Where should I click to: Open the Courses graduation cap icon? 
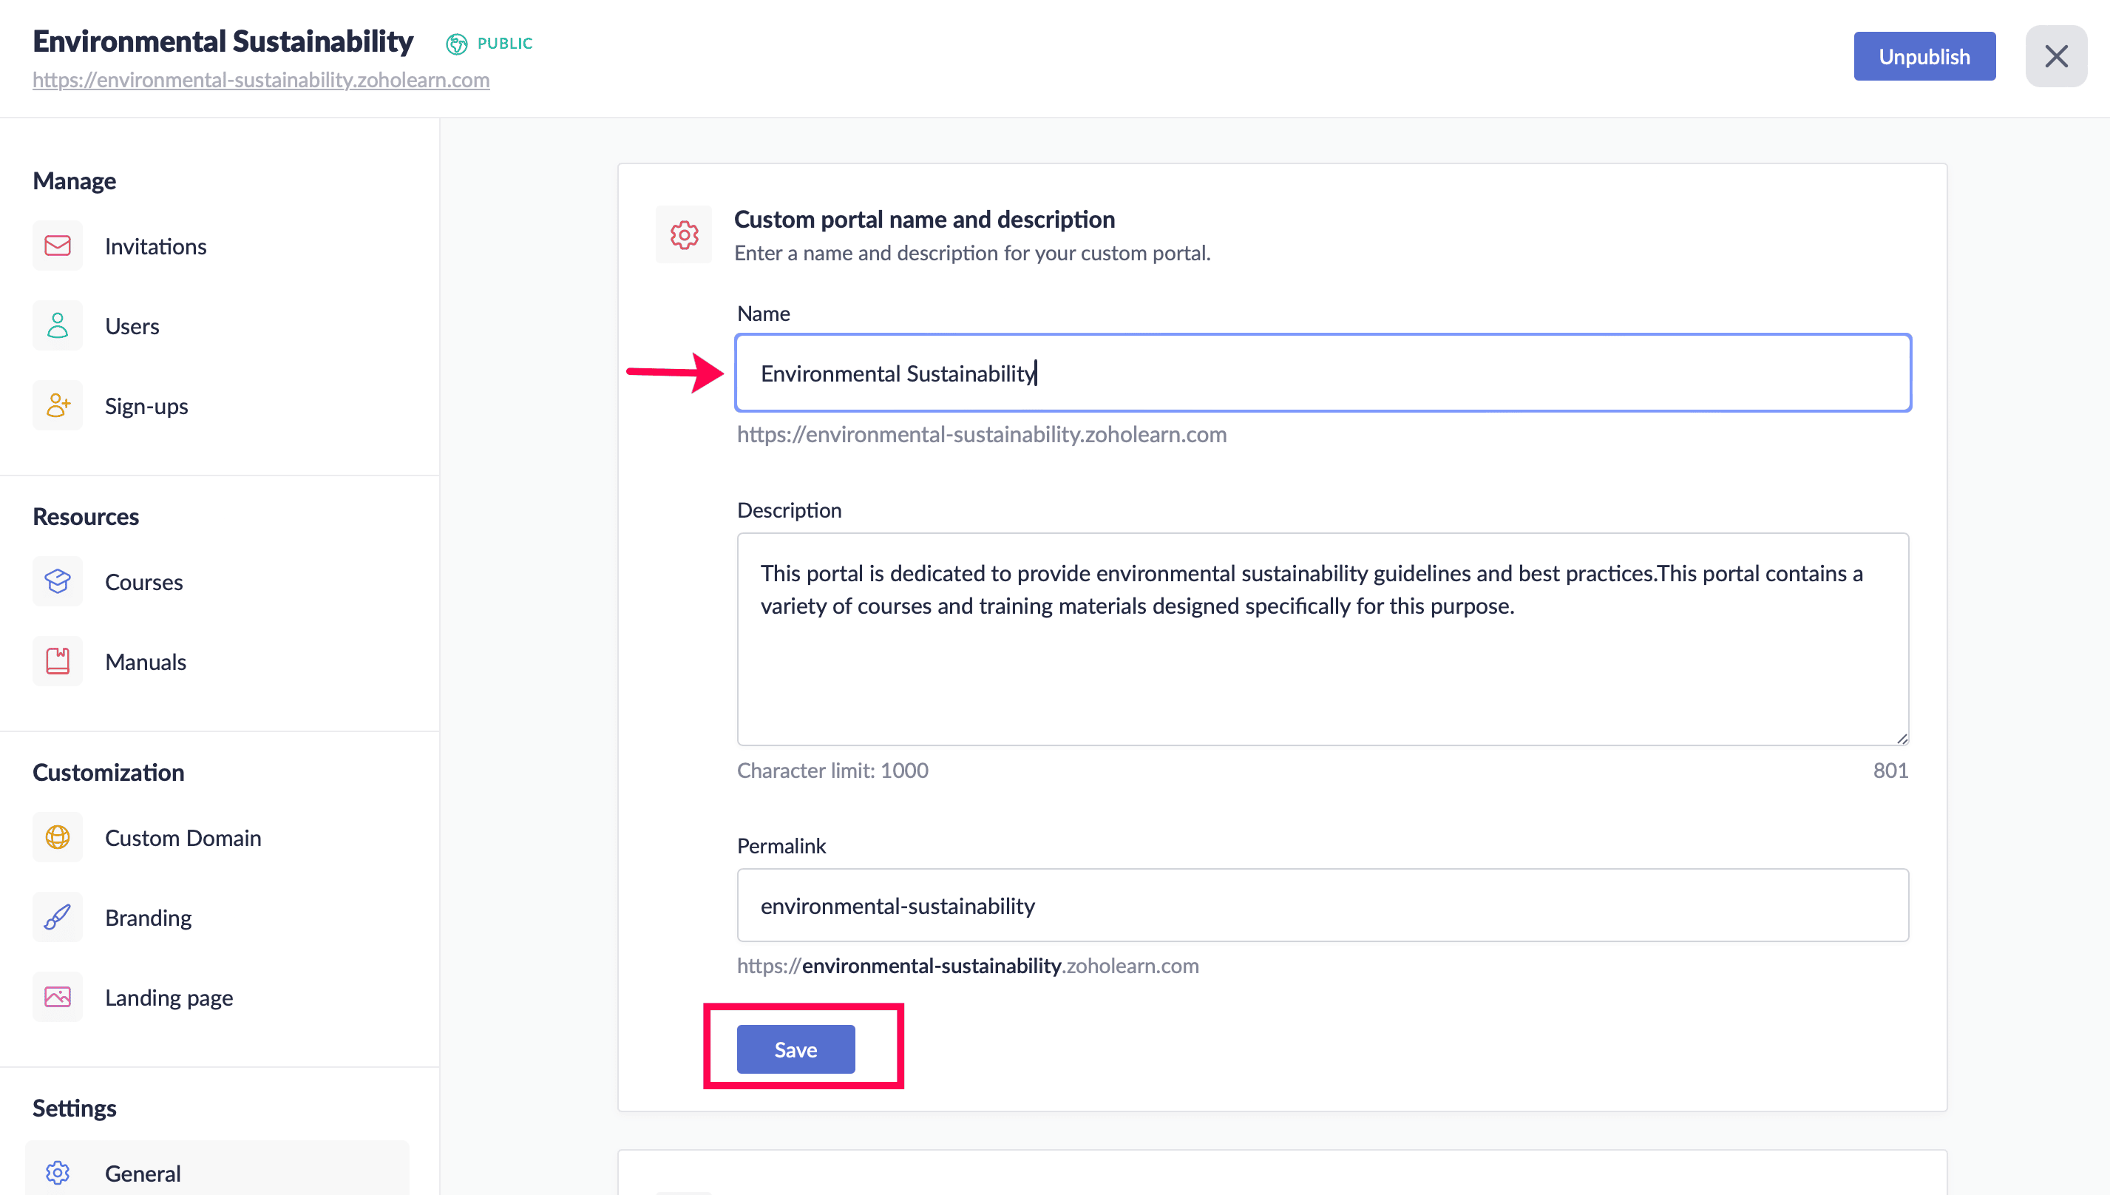click(58, 581)
